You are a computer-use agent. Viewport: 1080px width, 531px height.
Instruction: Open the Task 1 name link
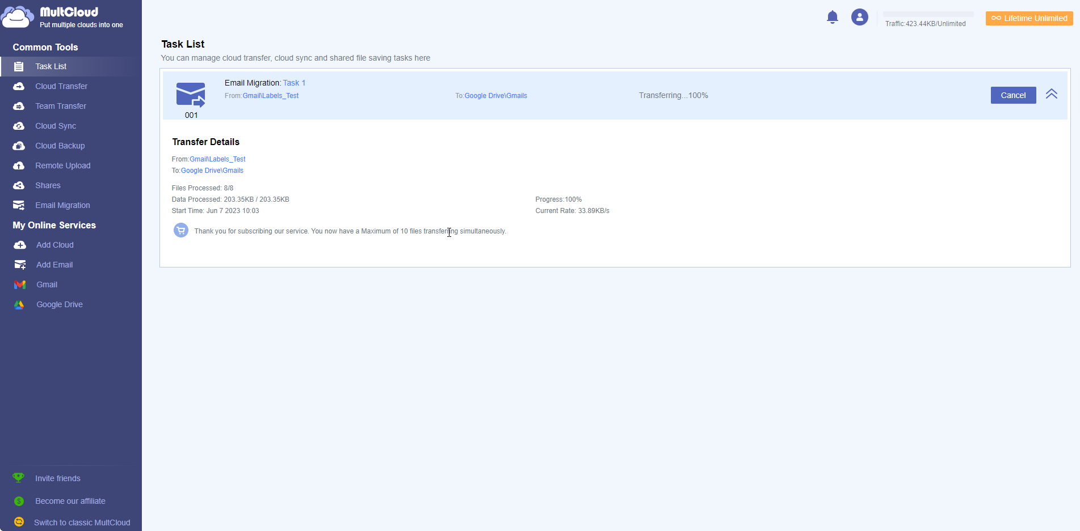(x=294, y=83)
